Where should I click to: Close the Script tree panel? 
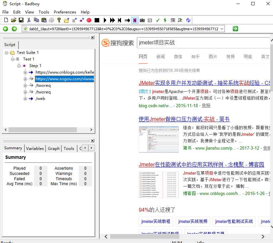click(x=93, y=37)
